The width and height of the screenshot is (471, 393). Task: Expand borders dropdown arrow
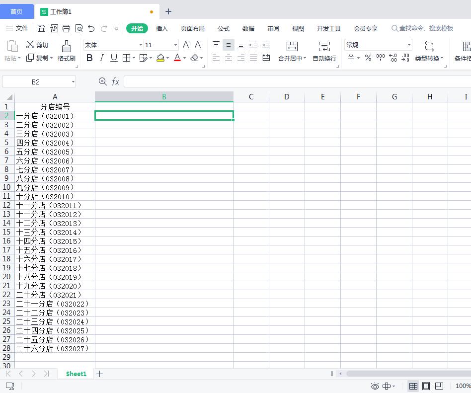coord(134,58)
